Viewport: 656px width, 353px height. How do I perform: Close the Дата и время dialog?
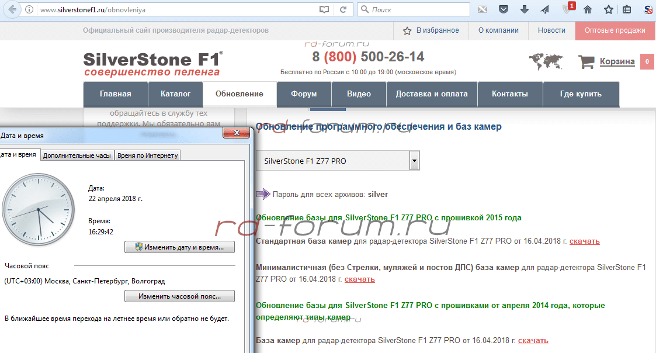pyautogui.click(x=237, y=133)
